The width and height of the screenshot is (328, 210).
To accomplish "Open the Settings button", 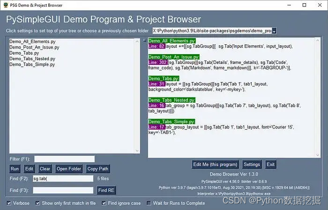I will click(252, 164).
